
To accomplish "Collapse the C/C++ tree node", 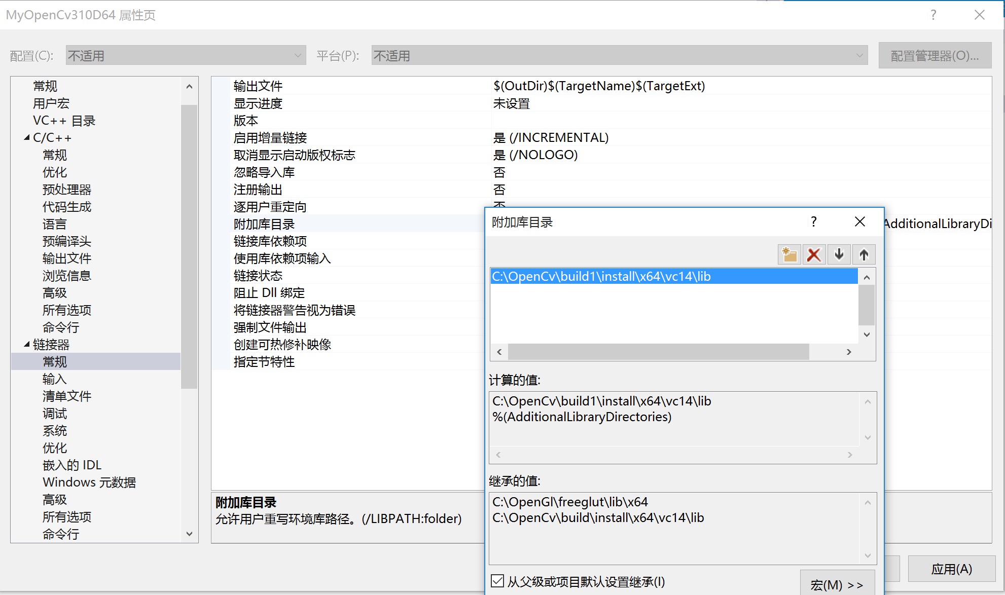I will click(x=26, y=137).
